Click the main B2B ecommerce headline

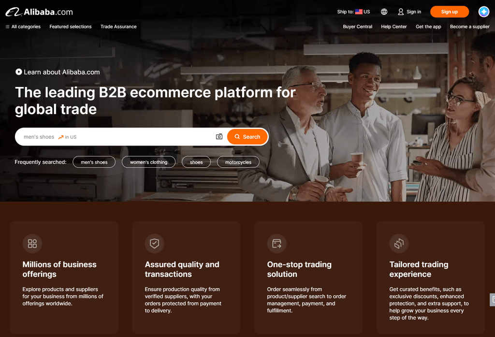point(155,101)
